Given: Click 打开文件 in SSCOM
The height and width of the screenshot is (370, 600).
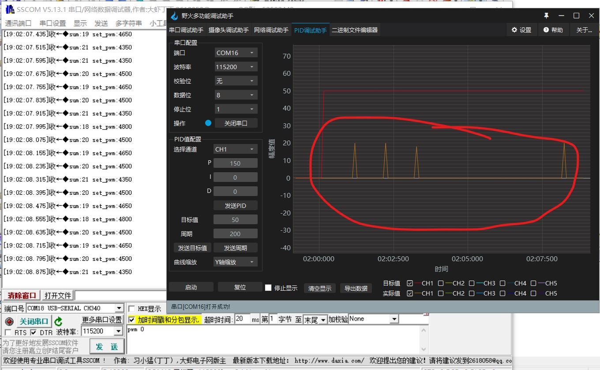Looking at the screenshot, I should pyautogui.click(x=58, y=296).
